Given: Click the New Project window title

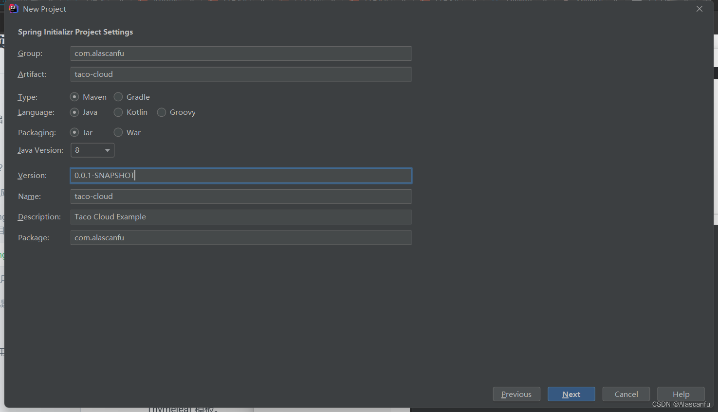Looking at the screenshot, I should pyautogui.click(x=44, y=9).
